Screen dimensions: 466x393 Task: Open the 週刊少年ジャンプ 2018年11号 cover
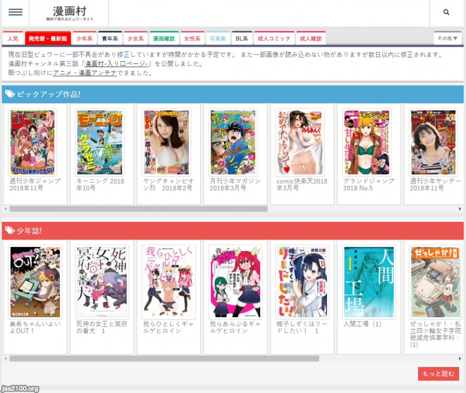click(33, 143)
